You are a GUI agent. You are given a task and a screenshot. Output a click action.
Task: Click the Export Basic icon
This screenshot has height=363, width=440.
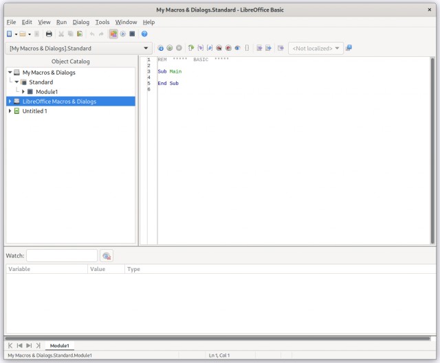pos(268,48)
